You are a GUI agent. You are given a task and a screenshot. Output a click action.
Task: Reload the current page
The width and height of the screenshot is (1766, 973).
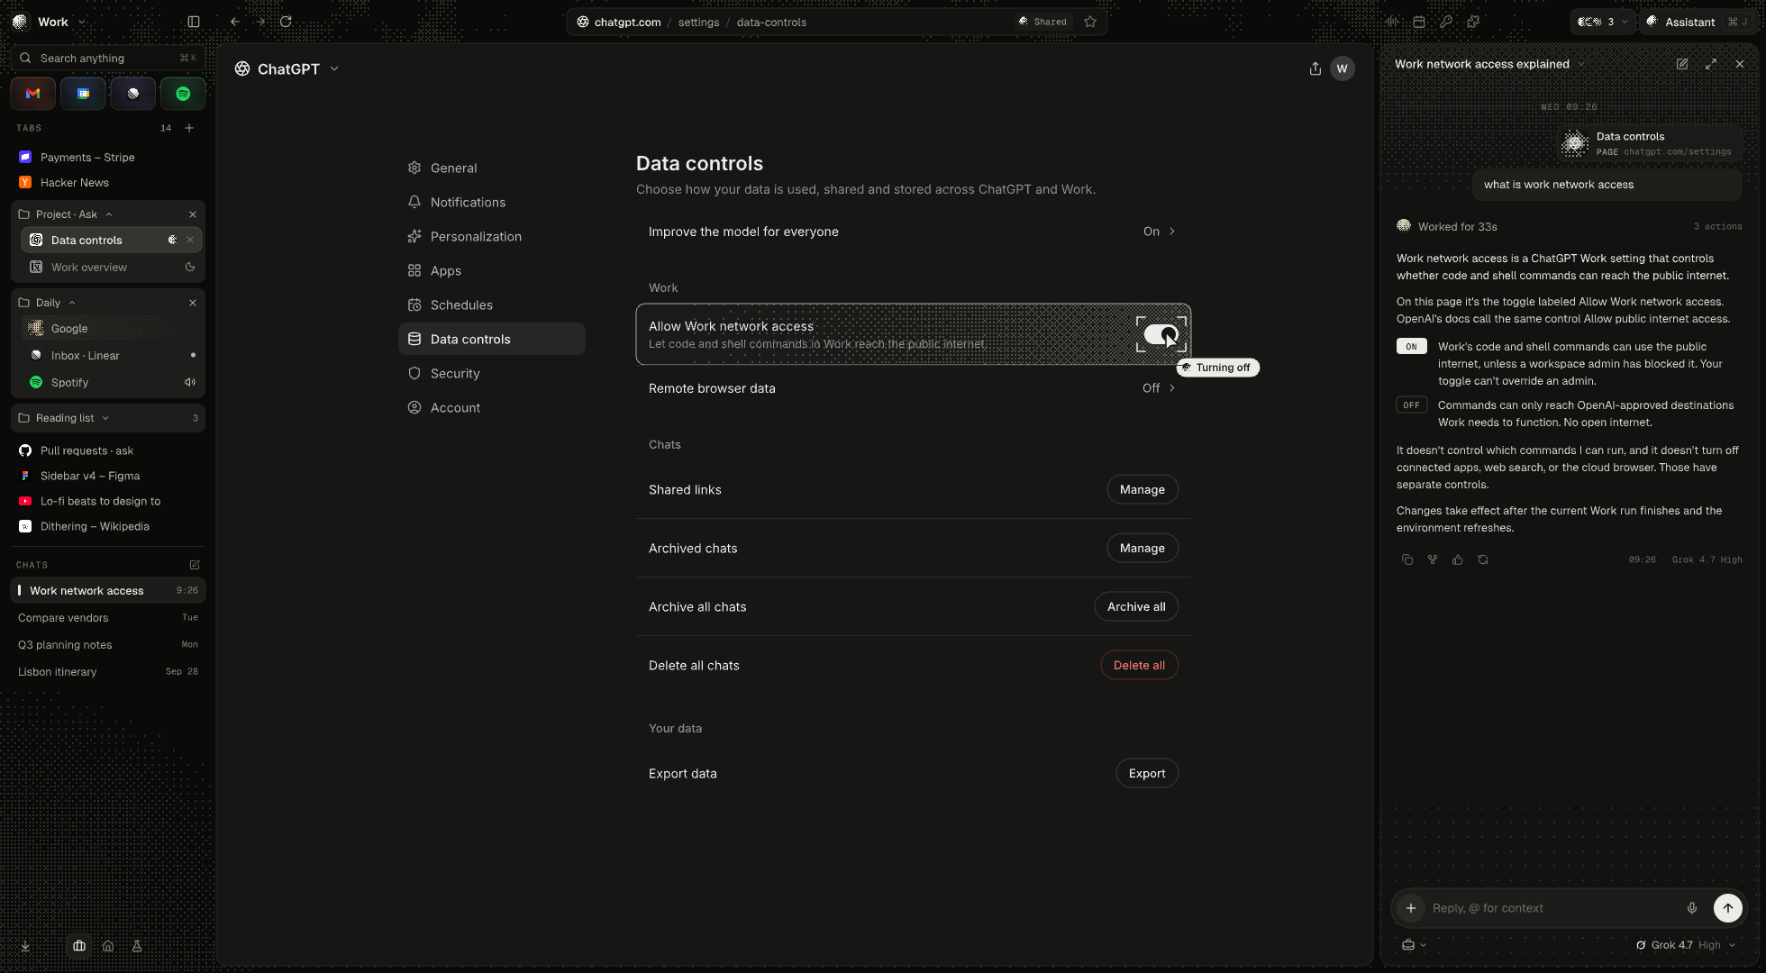[x=286, y=22]
